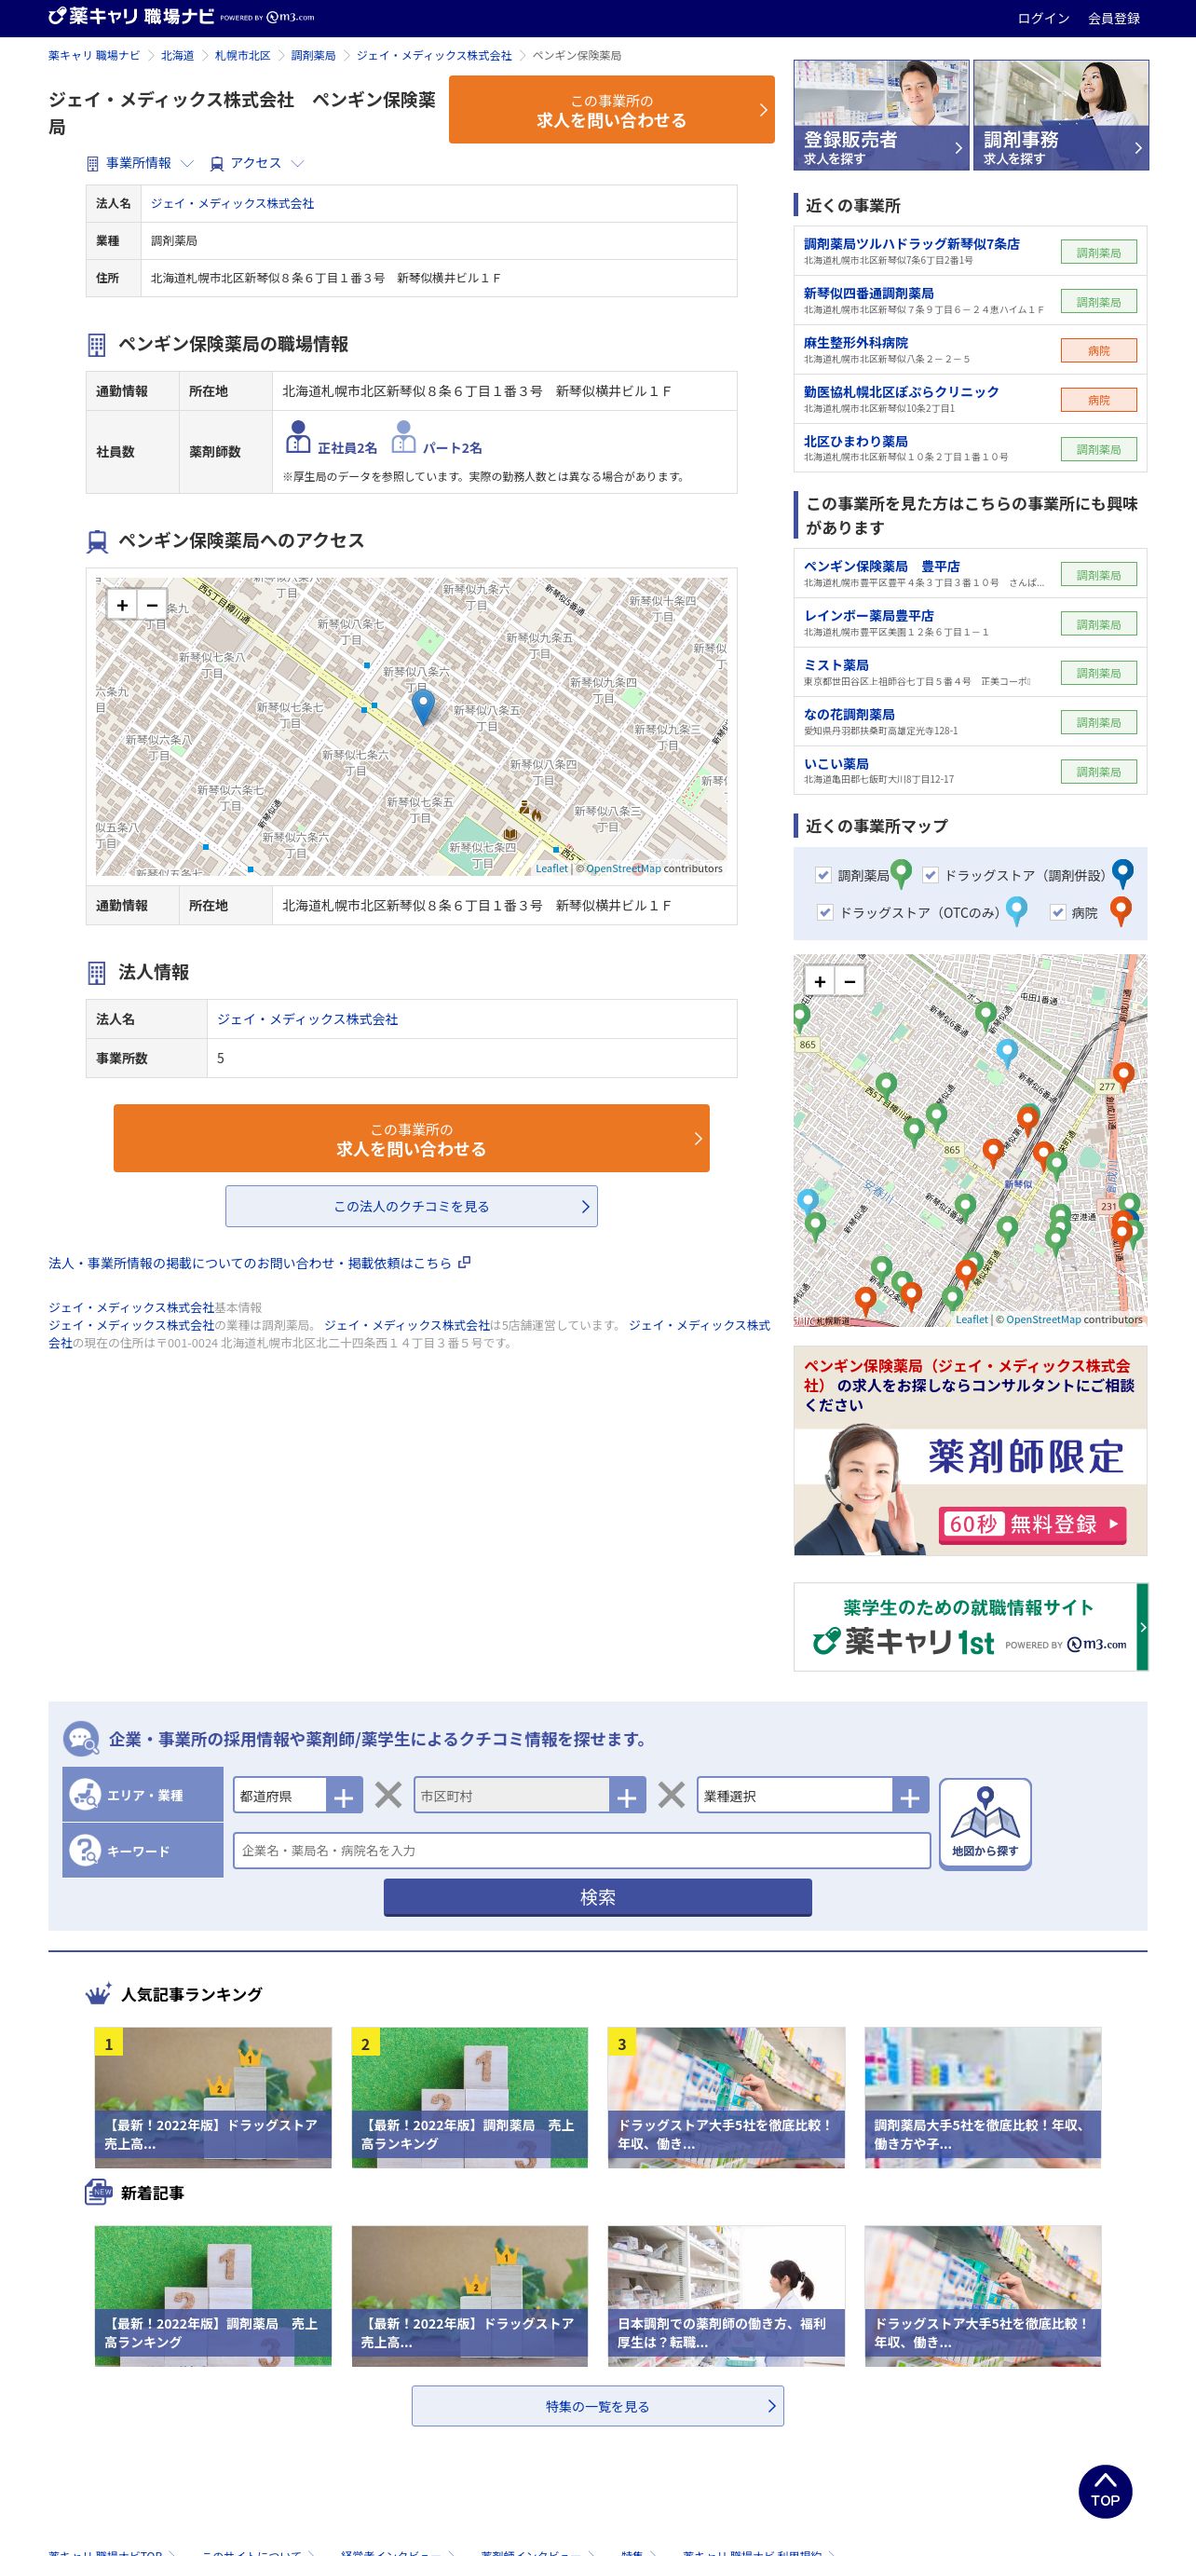Click the orange 病院 legend pin
This screenshot has width=1196, height=2556.
[1121, 911]
